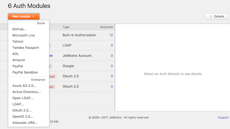
Task: Choose Active Directory... entry
Action: [x=26, y=92]
